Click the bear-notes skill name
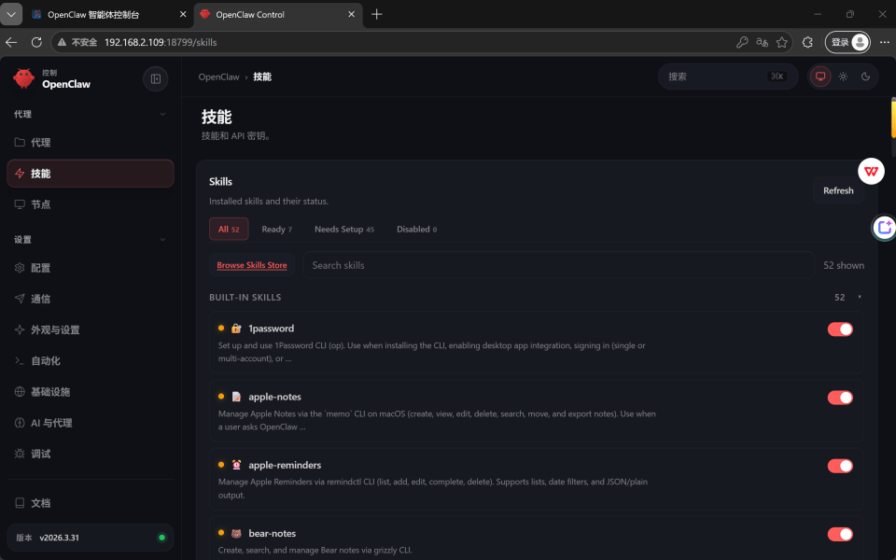The height and width of the screenshot is (560, 896). pyautogui.click(x=272, y=533)
